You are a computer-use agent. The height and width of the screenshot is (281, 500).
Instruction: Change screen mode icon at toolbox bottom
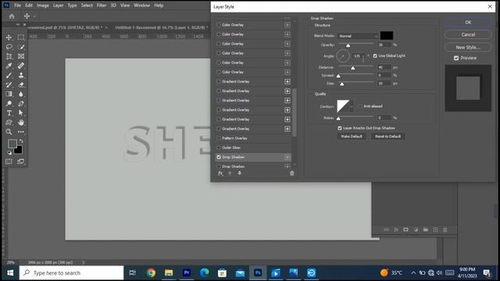coord(21,162)
